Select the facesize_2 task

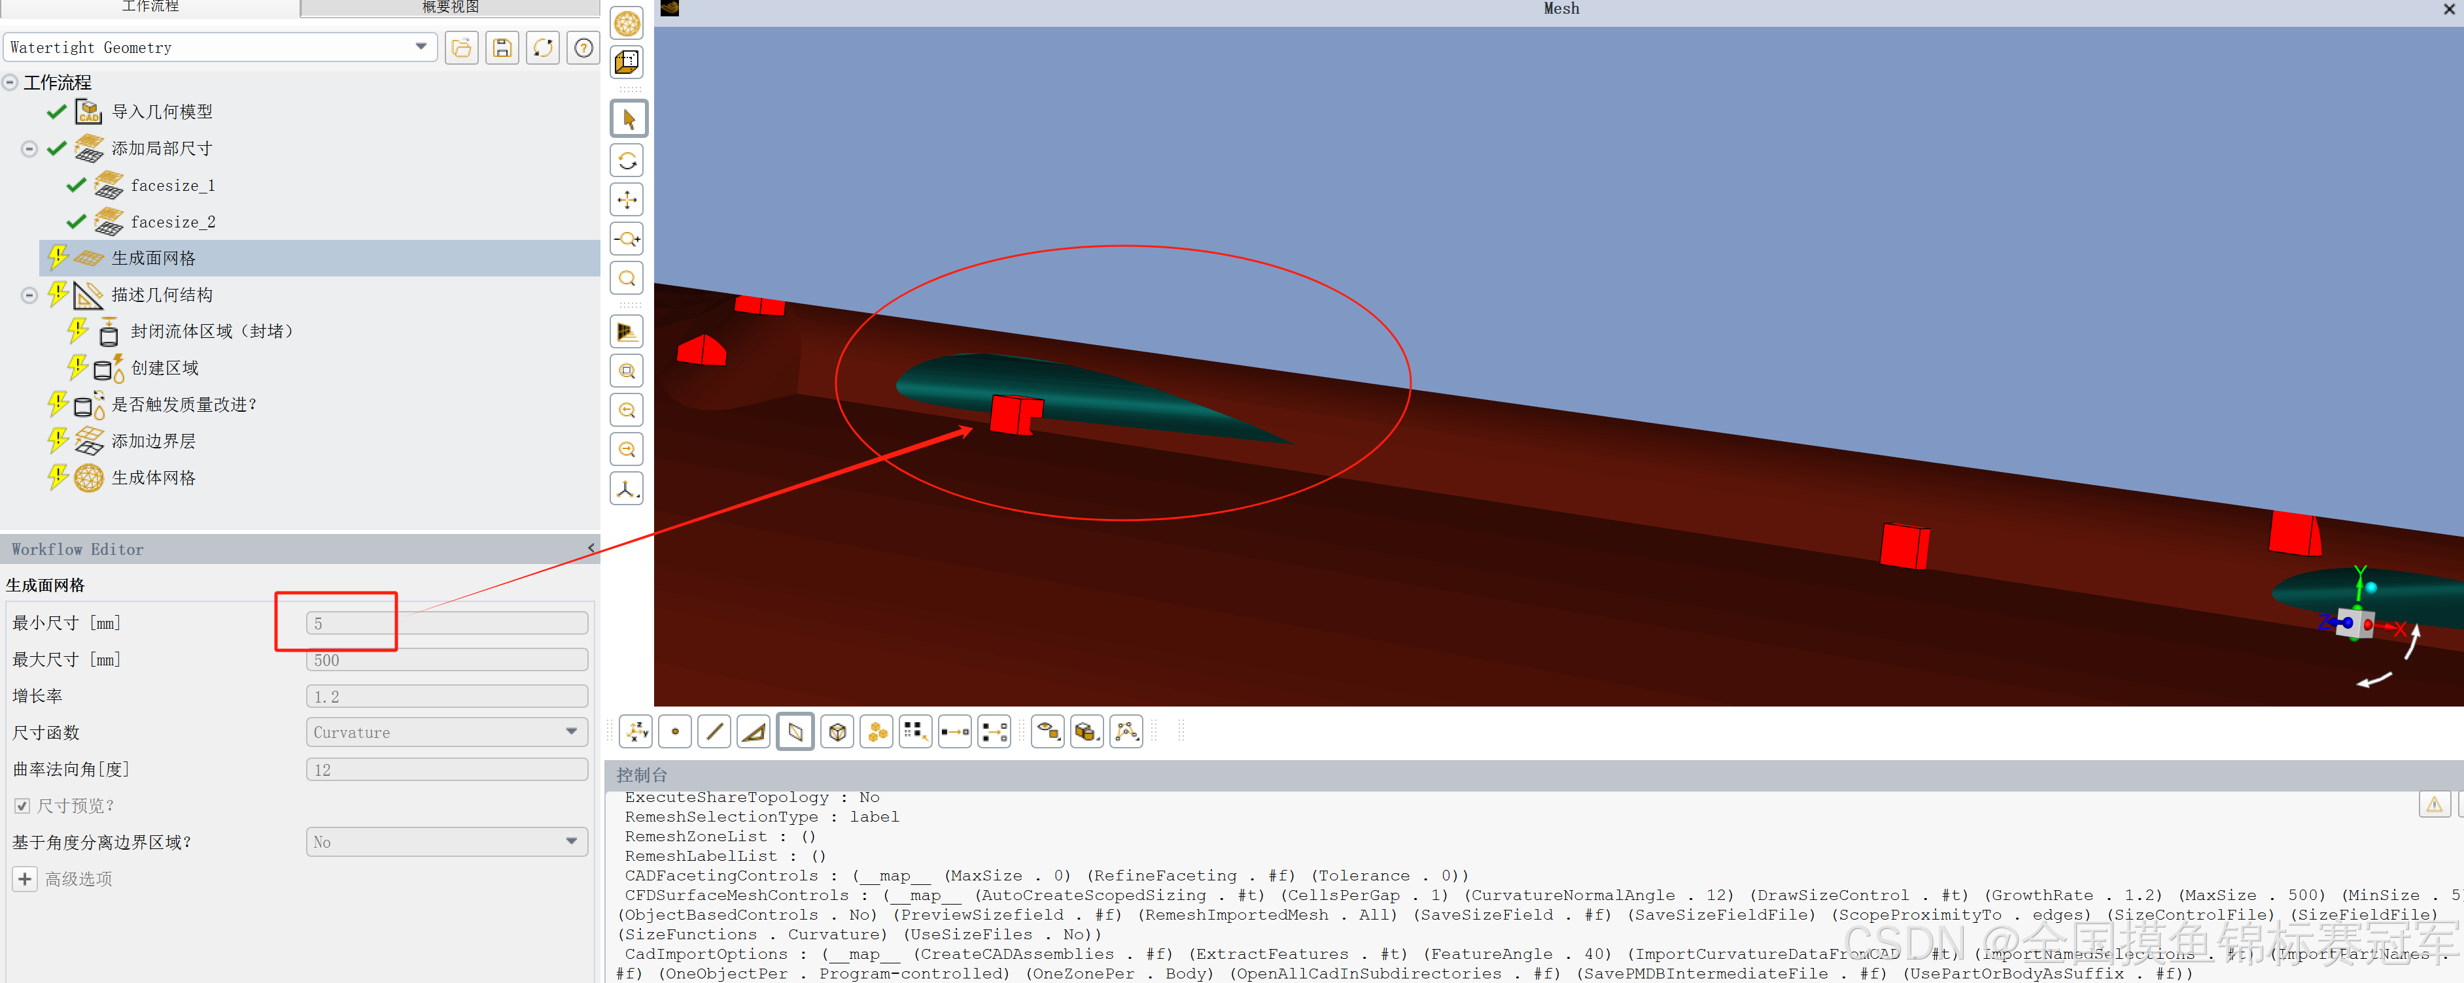(173, 222)
